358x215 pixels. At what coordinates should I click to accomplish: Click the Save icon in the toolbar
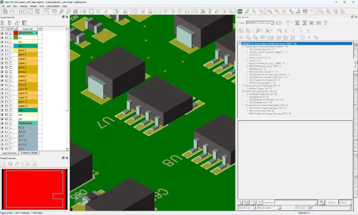(x=5, y=12)
